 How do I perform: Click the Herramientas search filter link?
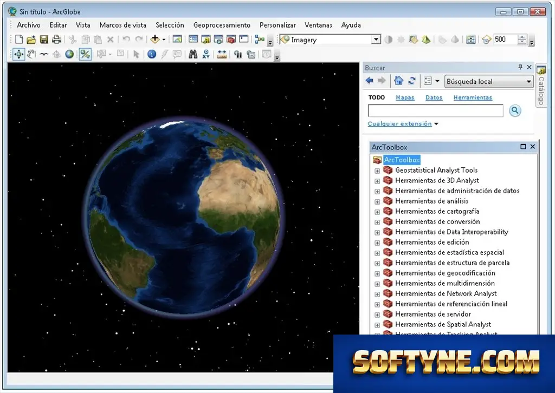473,97
